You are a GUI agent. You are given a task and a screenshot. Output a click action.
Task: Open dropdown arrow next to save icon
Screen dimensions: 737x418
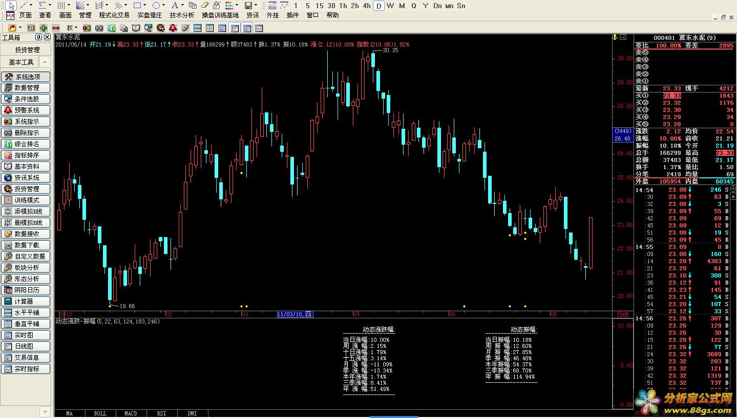[256, 6]
